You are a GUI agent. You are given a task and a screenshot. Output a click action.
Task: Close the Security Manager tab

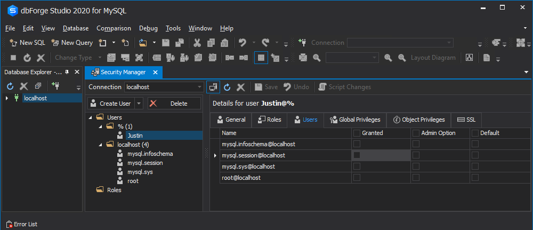155,72
